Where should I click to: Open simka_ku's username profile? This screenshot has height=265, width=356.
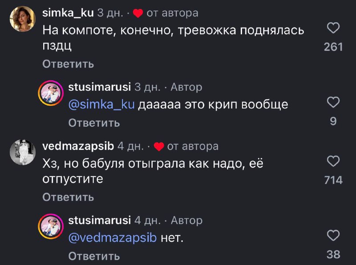click(67, 12)
